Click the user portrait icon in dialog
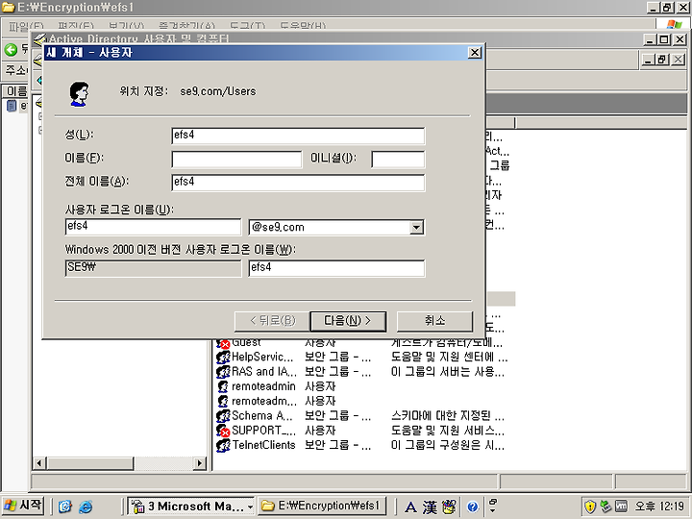Viewport: 692px width, 519px height. coord(80,93)
